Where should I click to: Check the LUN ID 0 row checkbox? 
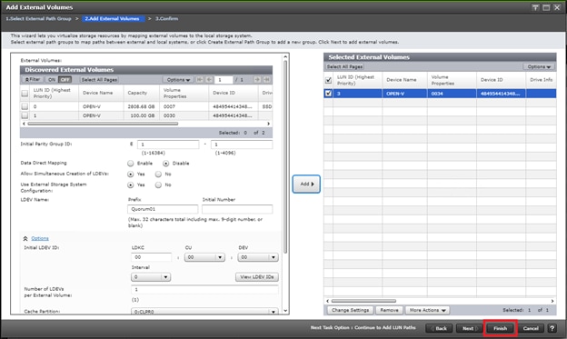point(25,106)
